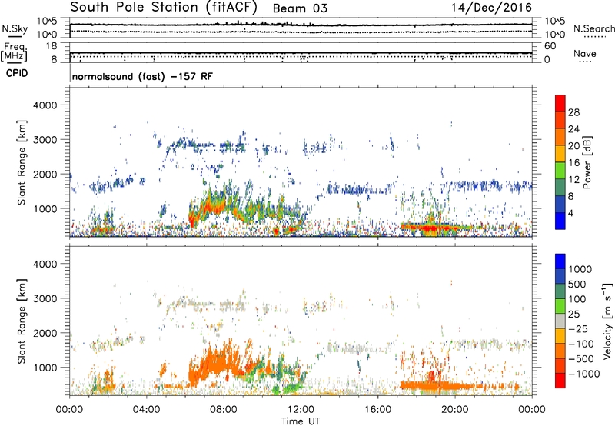This screenshot has height=426, width=615.
Task: Pick the light green 25-100 Velocity colorbar segment
Action: point(560,306)
